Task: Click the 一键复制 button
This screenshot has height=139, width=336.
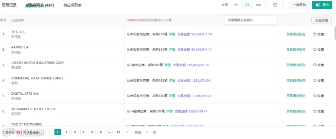Action: pyautogui.click(x=299, y=5)
